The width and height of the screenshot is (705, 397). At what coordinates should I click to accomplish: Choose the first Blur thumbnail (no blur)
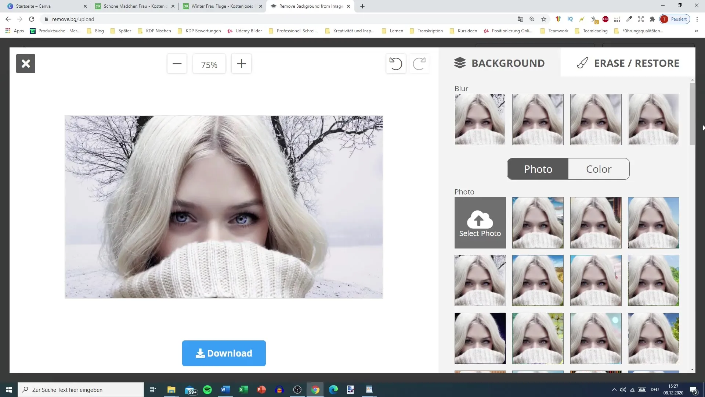tap(480, 119)
